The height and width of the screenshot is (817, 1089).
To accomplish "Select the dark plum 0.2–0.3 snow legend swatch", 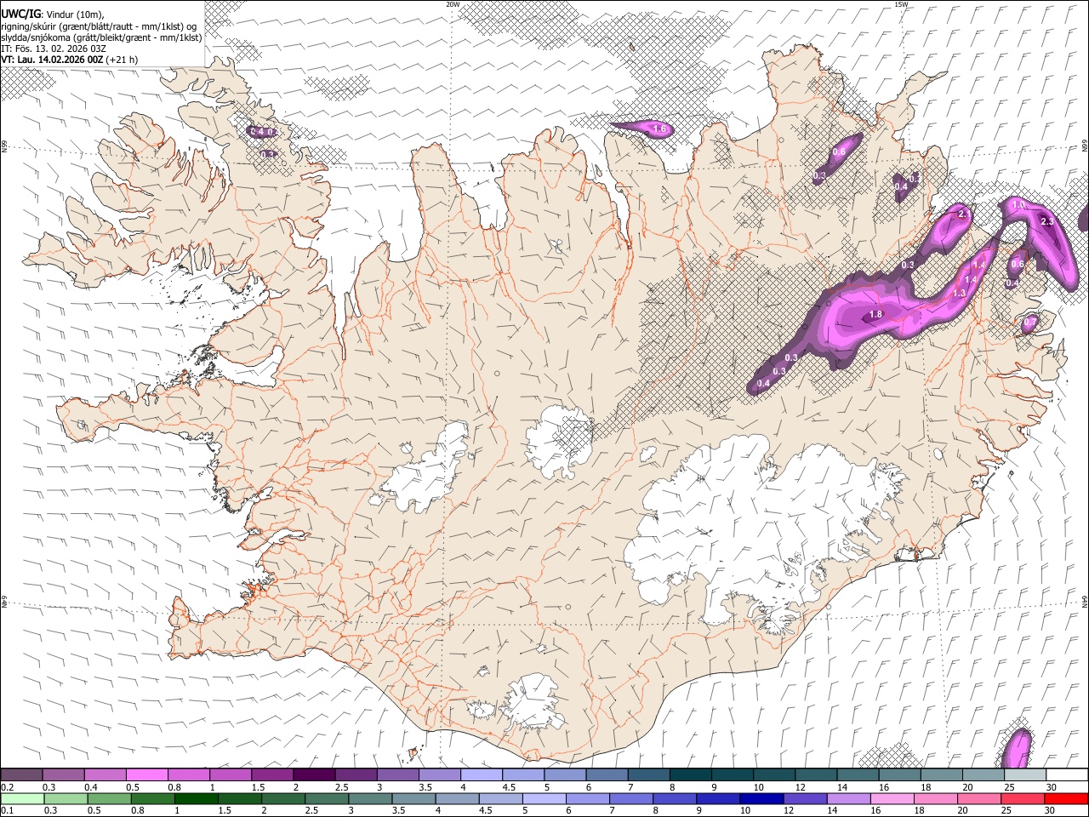I will tap(21, 774).
